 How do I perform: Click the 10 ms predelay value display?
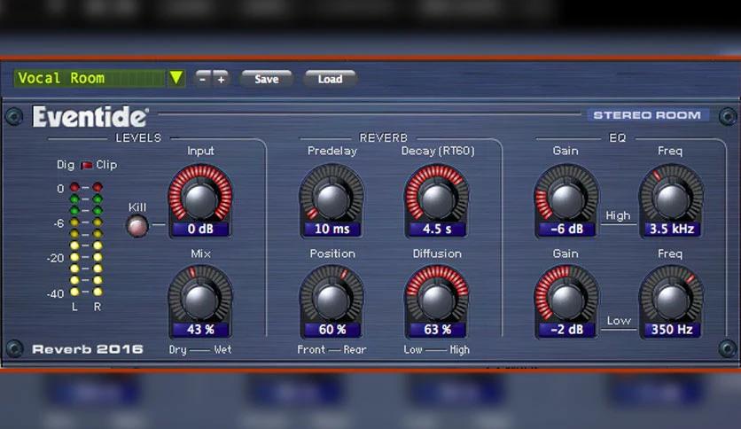pyautogui.click(x=331, y=230)
